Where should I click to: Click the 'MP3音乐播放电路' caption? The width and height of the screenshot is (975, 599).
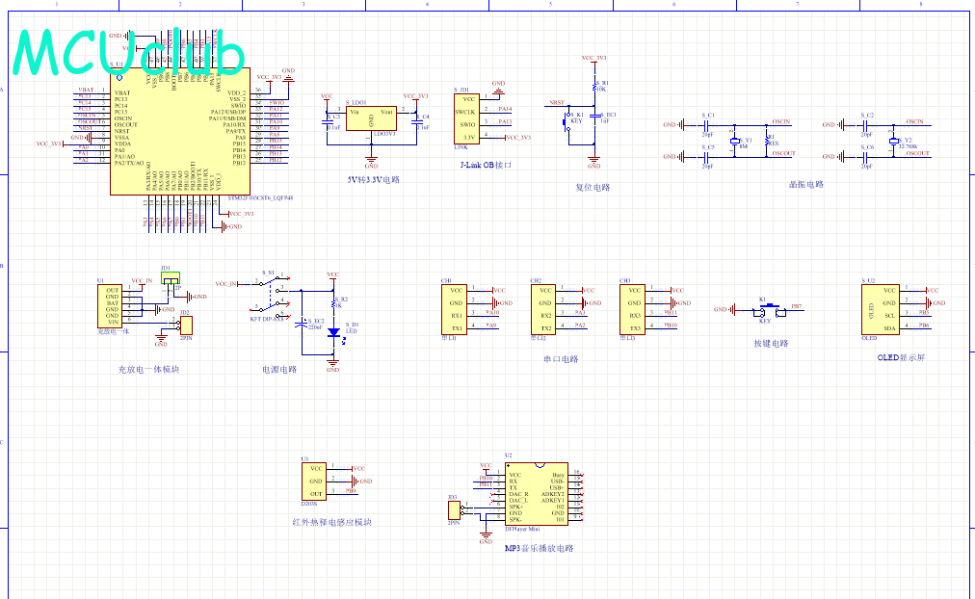540,549
